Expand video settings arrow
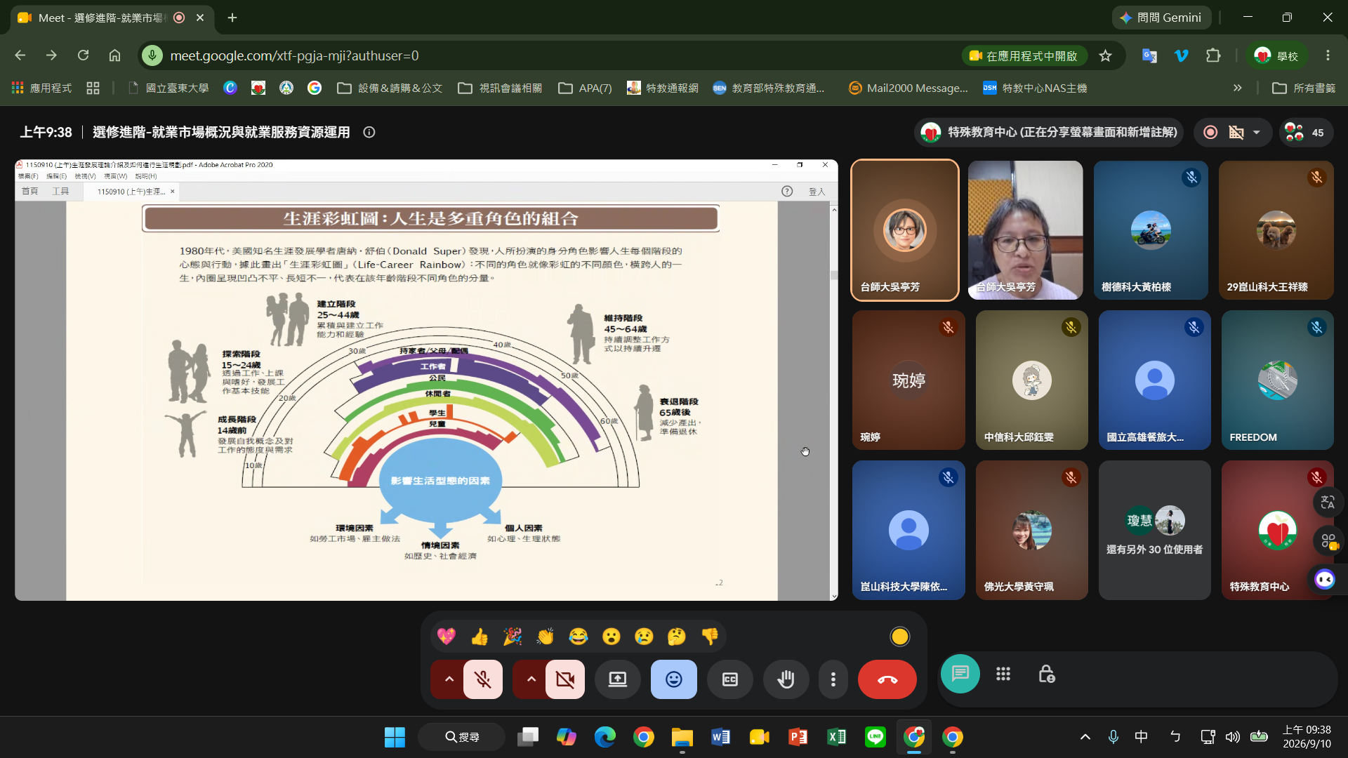Screen dimensions: 1348x758 [531, 679]
